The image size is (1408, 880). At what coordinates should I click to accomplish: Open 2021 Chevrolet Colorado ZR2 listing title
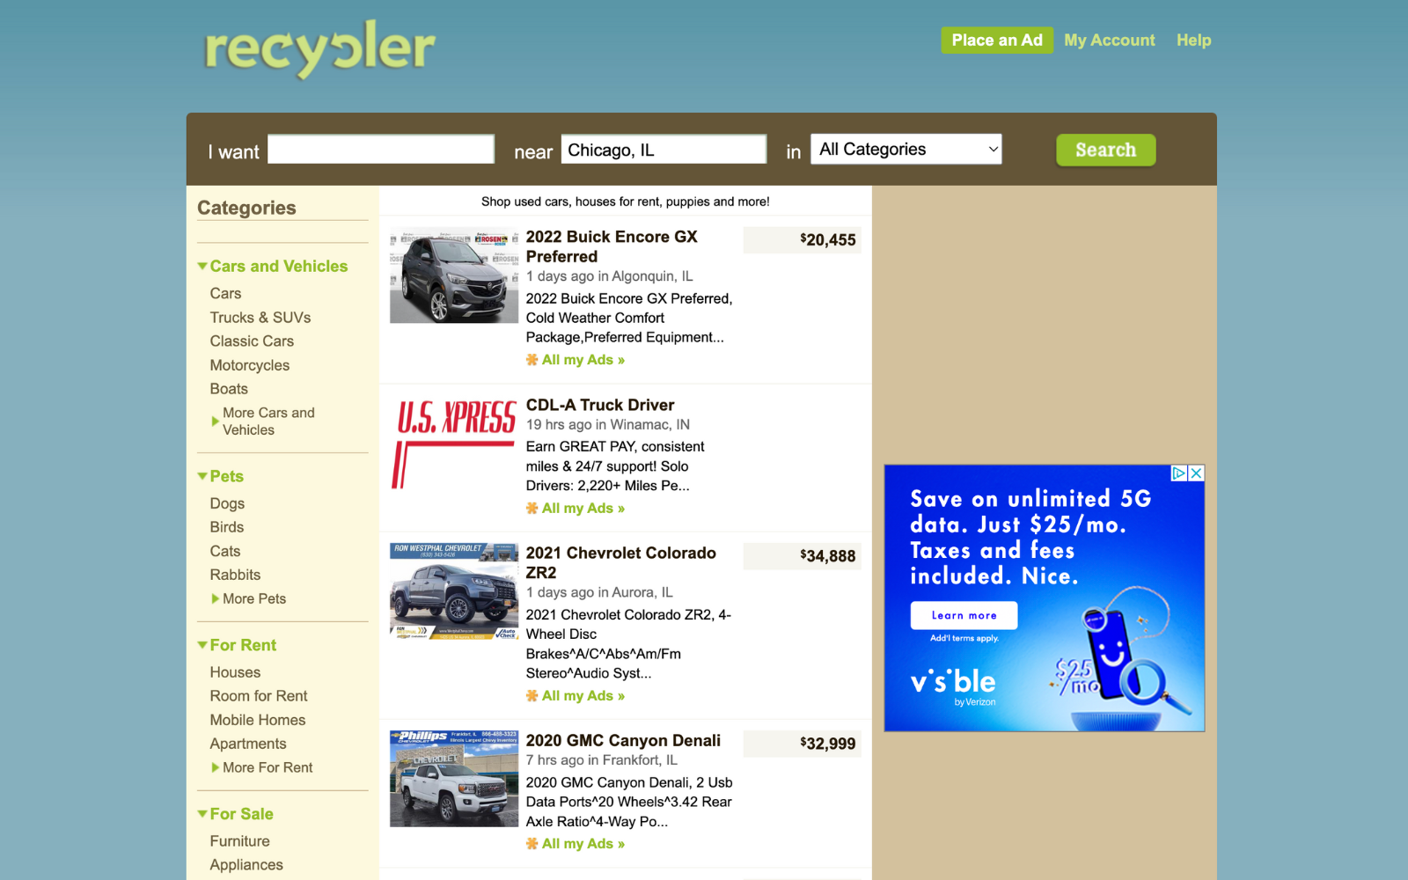(621, 562)
